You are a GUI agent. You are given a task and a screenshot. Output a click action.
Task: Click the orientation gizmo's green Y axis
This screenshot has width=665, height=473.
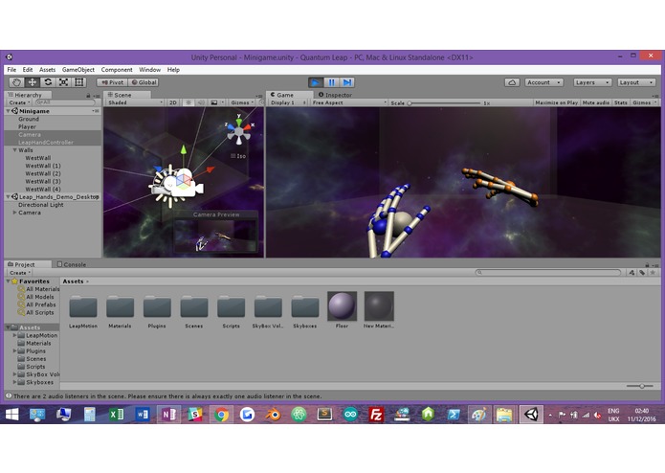point(239,121)
